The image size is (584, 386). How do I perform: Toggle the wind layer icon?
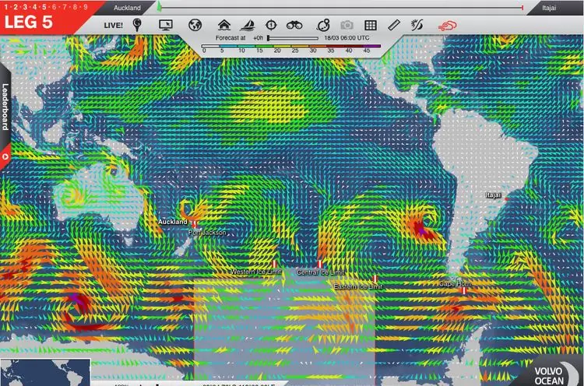[417, 25]
